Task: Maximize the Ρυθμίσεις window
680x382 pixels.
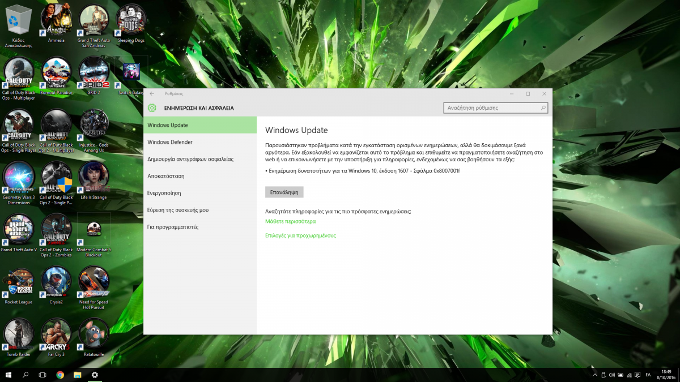Action: (x=528, y=93)
